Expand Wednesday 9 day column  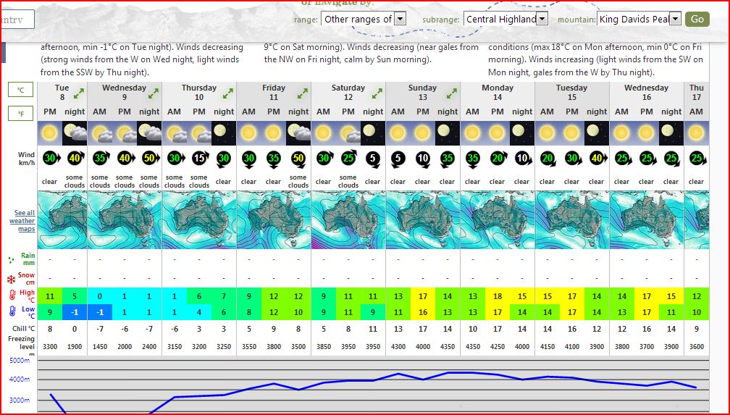(x=154, y=93)
